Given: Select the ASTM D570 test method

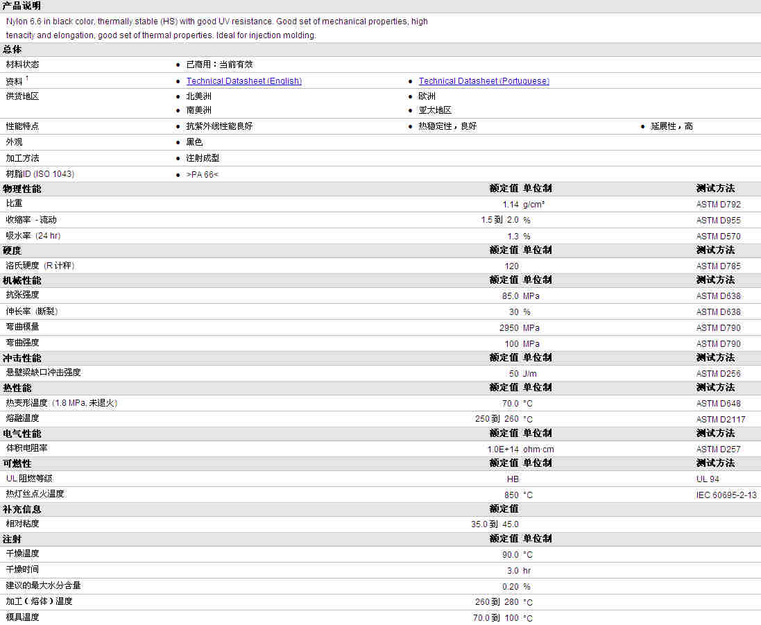Looking at the screenshot, I should 718,237.
